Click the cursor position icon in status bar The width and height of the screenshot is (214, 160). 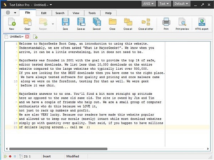click(21, 156)
